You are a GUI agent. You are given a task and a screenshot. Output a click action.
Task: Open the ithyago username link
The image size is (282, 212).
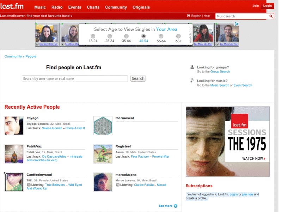tap(32, 118)
